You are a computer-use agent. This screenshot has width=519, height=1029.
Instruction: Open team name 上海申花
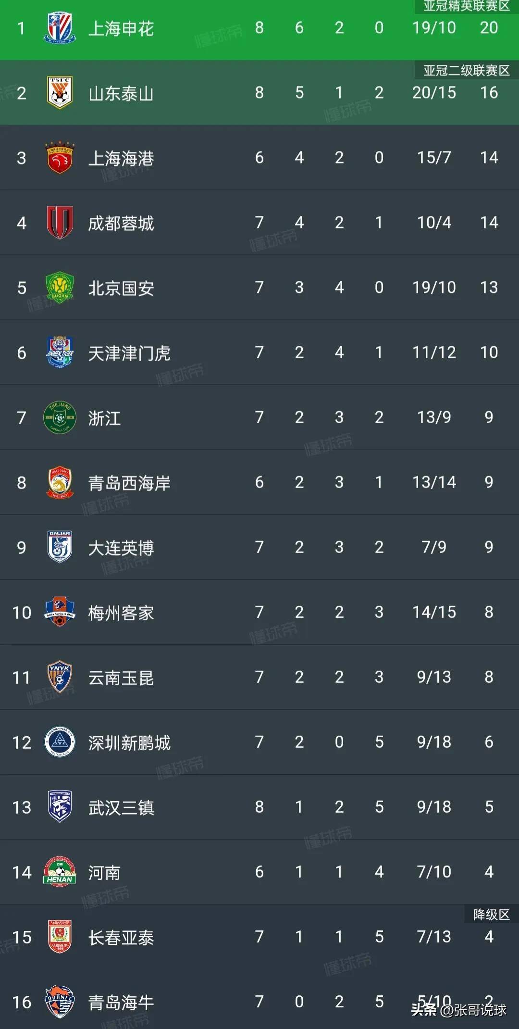click(121, 29)
